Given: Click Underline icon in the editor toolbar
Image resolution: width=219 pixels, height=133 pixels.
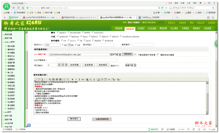Looking at the screenshot, I should pyautogui.click(x=79, y=79).
